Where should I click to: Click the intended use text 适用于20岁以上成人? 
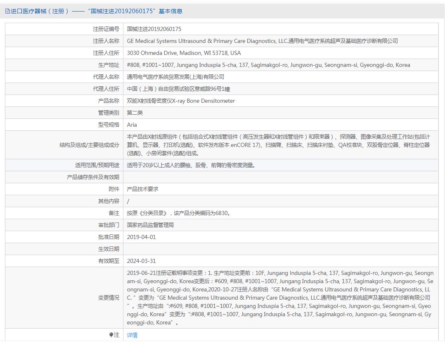point(191,165)
